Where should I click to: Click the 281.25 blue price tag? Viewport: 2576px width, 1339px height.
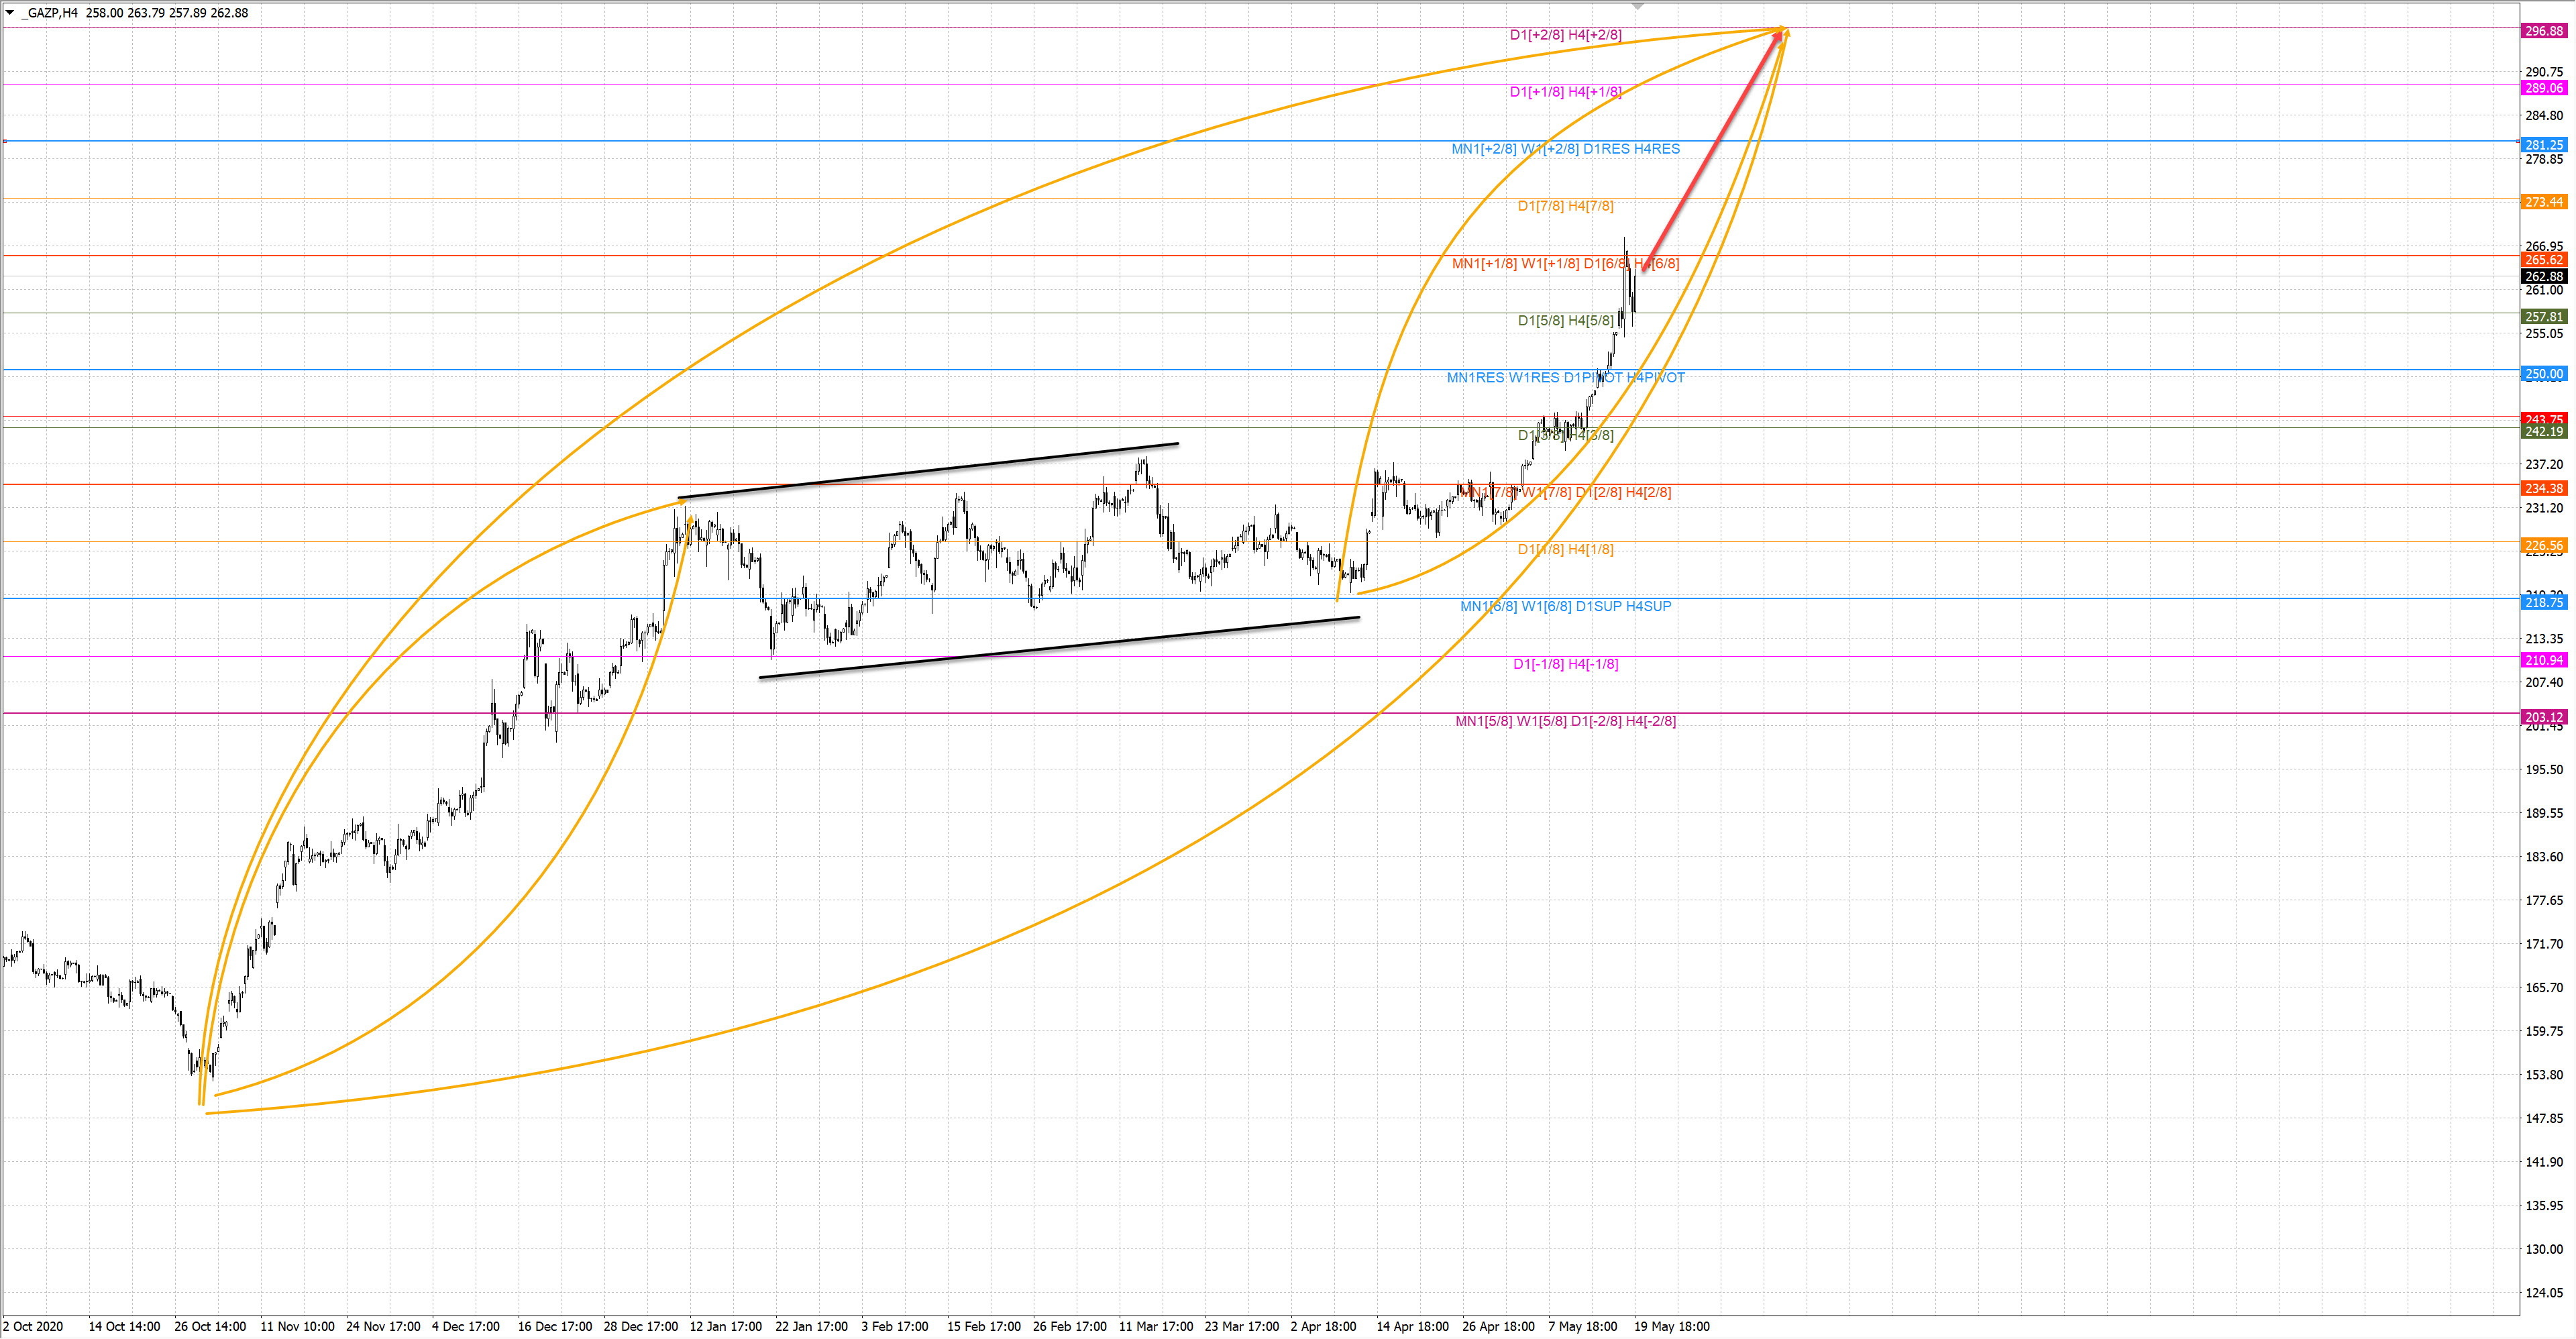coord(2543,145)
